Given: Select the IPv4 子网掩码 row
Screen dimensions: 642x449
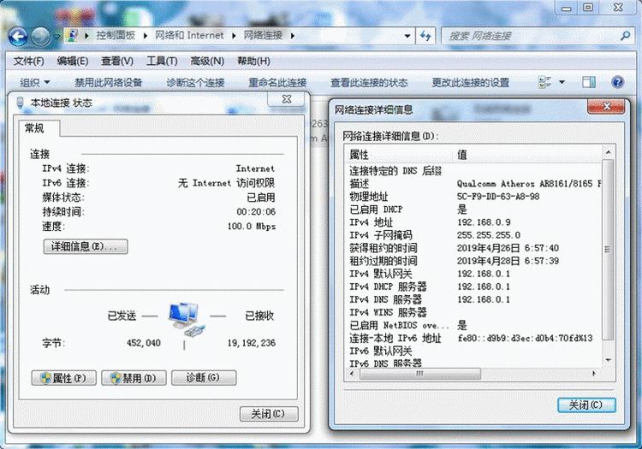Looking at the screenshot, I should pos(474,235).
